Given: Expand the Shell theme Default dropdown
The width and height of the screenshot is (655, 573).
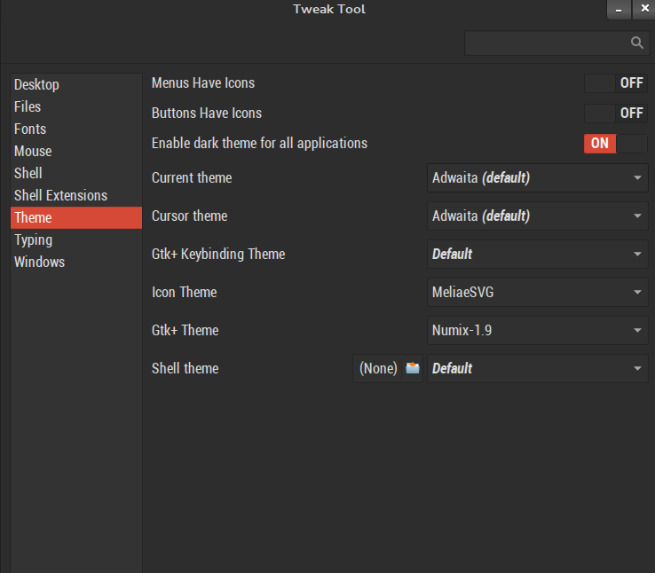Looking at the screenshot, I should click(x=538, y=368).
